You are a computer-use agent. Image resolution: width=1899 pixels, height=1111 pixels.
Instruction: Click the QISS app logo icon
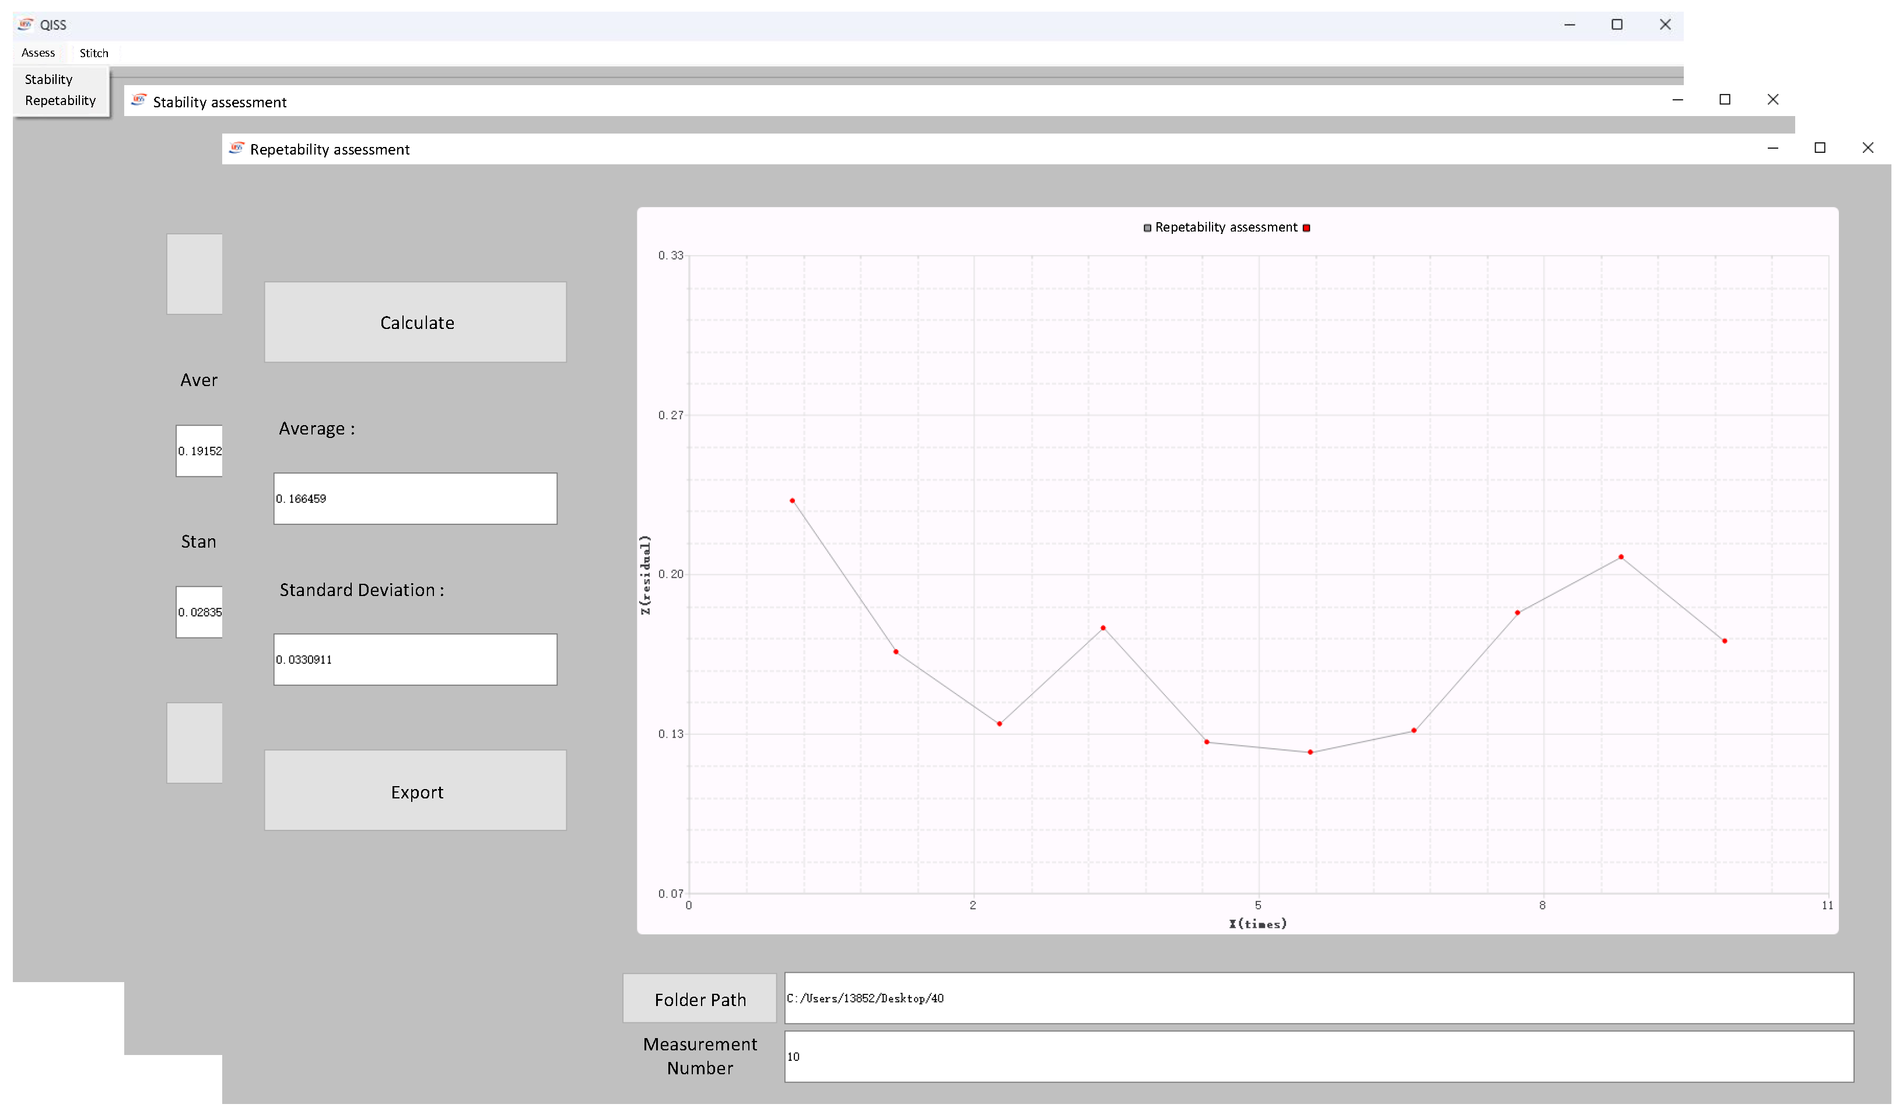25,24
